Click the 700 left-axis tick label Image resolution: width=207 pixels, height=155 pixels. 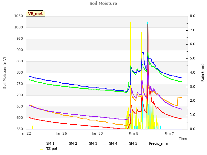[20, 95]
